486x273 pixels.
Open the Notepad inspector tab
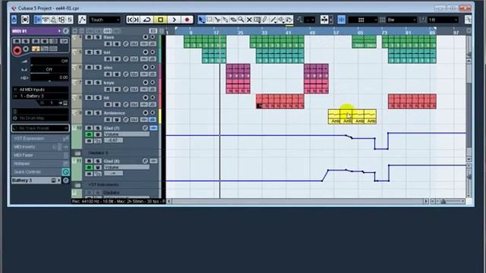[x=40, y=164]
